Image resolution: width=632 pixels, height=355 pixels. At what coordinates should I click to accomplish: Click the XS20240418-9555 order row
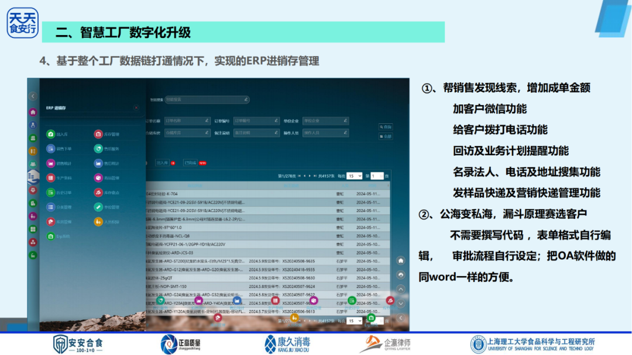(x=267, y=270)
